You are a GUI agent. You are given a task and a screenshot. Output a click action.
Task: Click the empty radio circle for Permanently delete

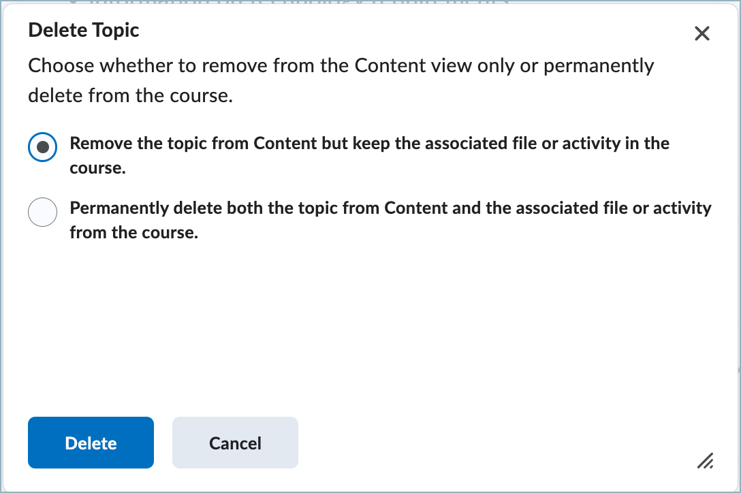pos(42,212)
